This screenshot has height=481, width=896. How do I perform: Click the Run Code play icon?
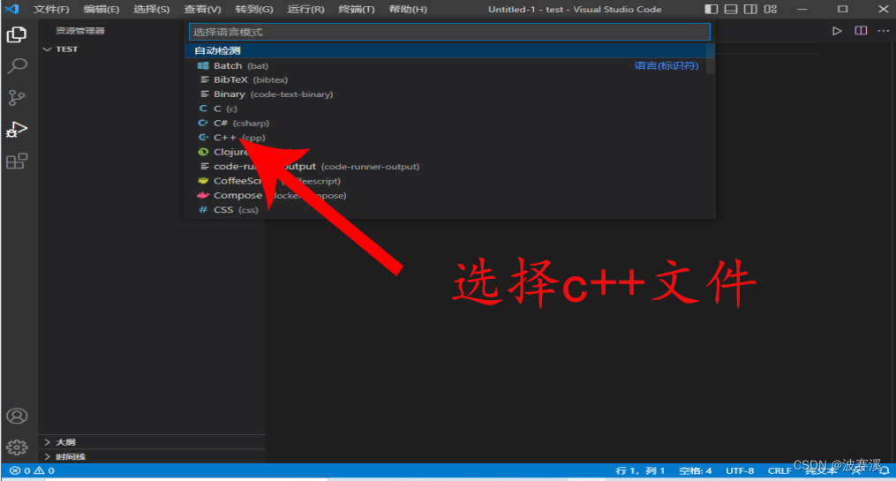tap(837, 31)
